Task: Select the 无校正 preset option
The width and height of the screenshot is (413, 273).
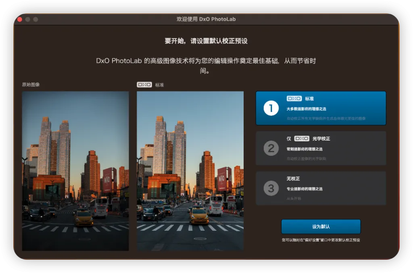Action: click(x=321, y=188)
